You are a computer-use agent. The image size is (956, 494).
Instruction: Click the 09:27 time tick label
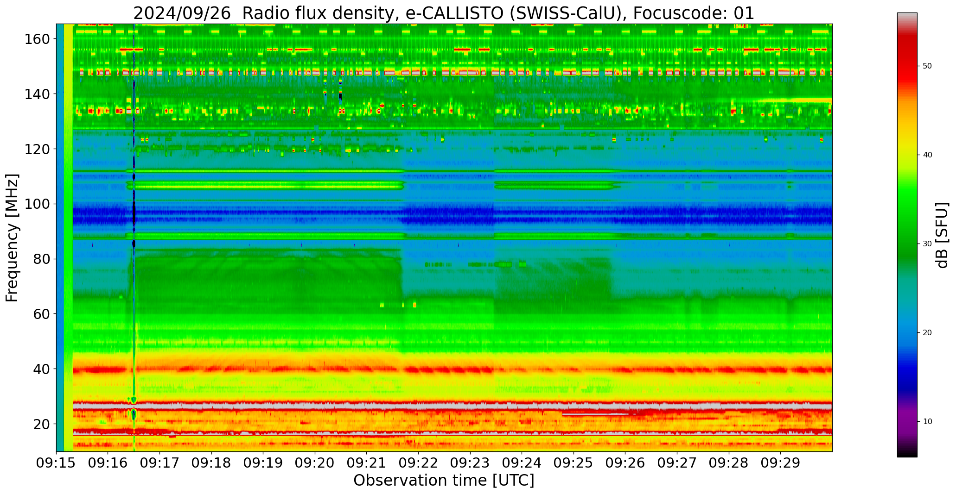click(677, 463)
